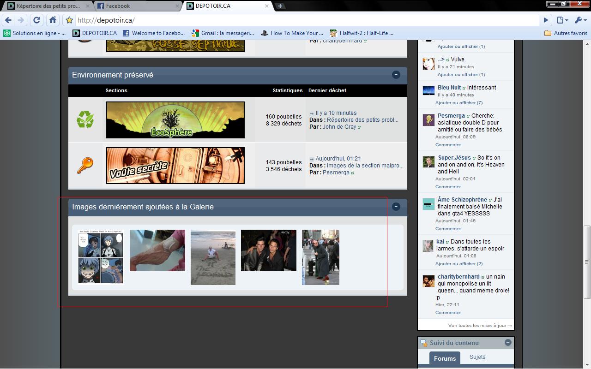Click Super.Jésus avatar icon
Image resolution: width=591 pixels, height=369 pixels.
point(428,162)
